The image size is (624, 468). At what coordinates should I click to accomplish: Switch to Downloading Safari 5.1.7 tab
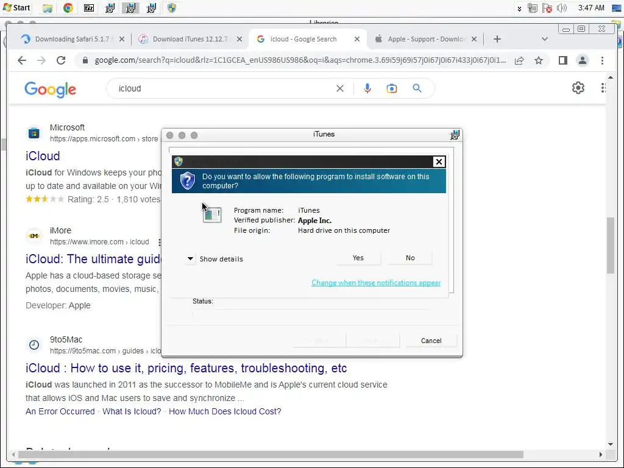(x=72, y=39)
